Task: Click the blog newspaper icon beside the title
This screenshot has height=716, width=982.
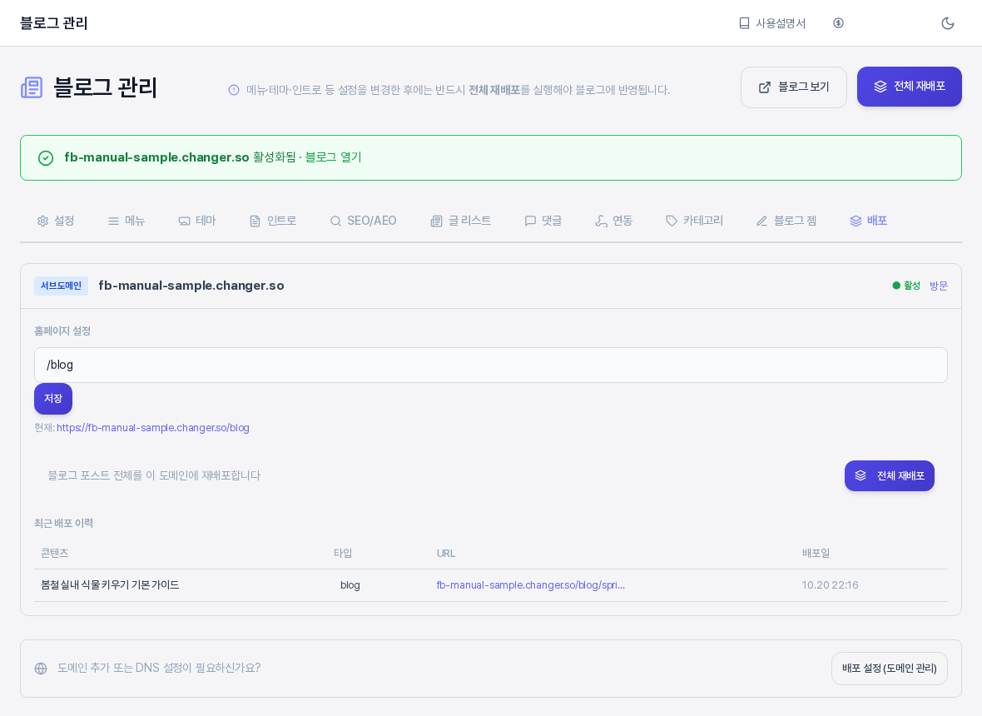Action: (x=32, y=87)
